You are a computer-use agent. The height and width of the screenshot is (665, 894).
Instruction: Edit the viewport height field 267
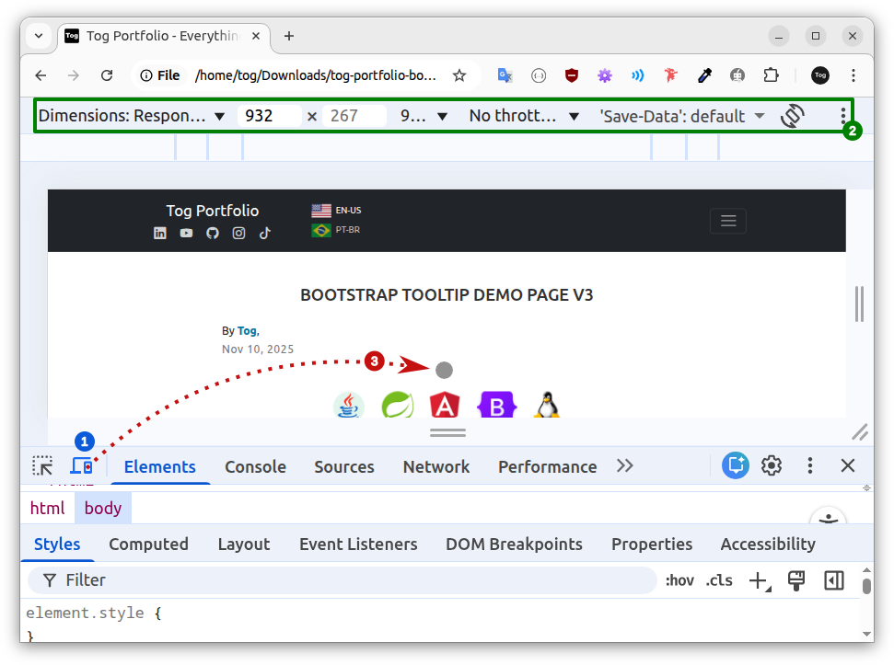[x=354, y=116]
